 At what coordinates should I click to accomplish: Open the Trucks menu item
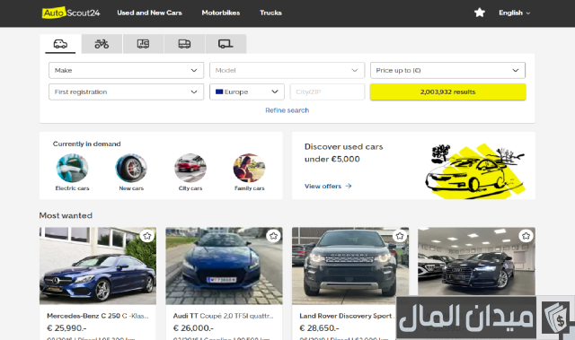point(270,13)
